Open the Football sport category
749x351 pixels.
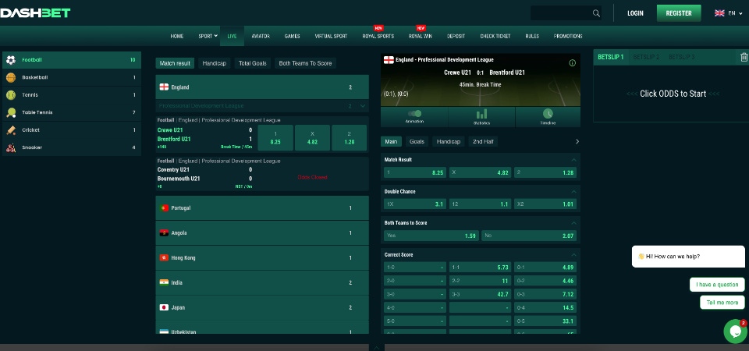click(72, 60)
